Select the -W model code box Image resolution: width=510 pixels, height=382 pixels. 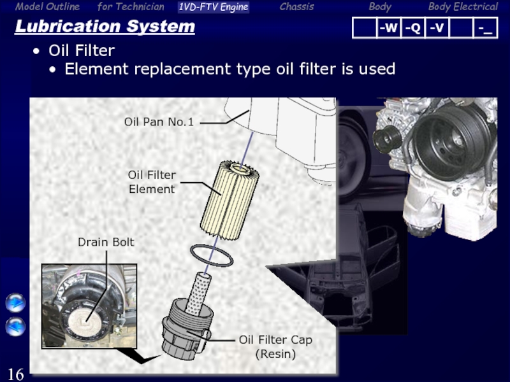pos(389,28)
